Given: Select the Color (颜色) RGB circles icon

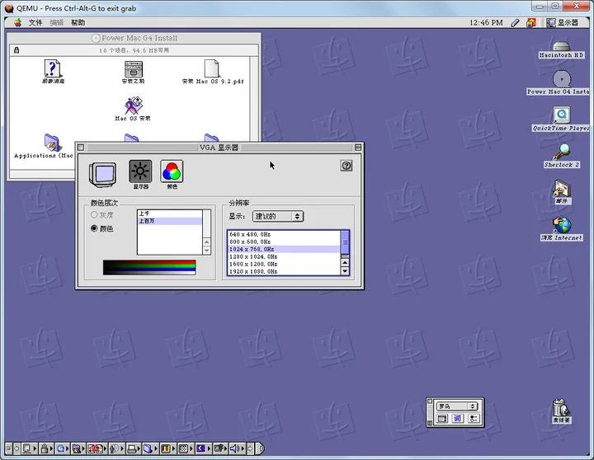Looking at the screenshot, I should 172,171.
